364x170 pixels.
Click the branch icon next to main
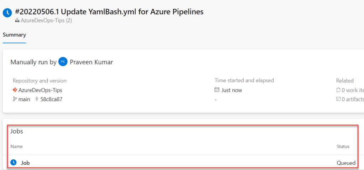click(x=15, y=99)
